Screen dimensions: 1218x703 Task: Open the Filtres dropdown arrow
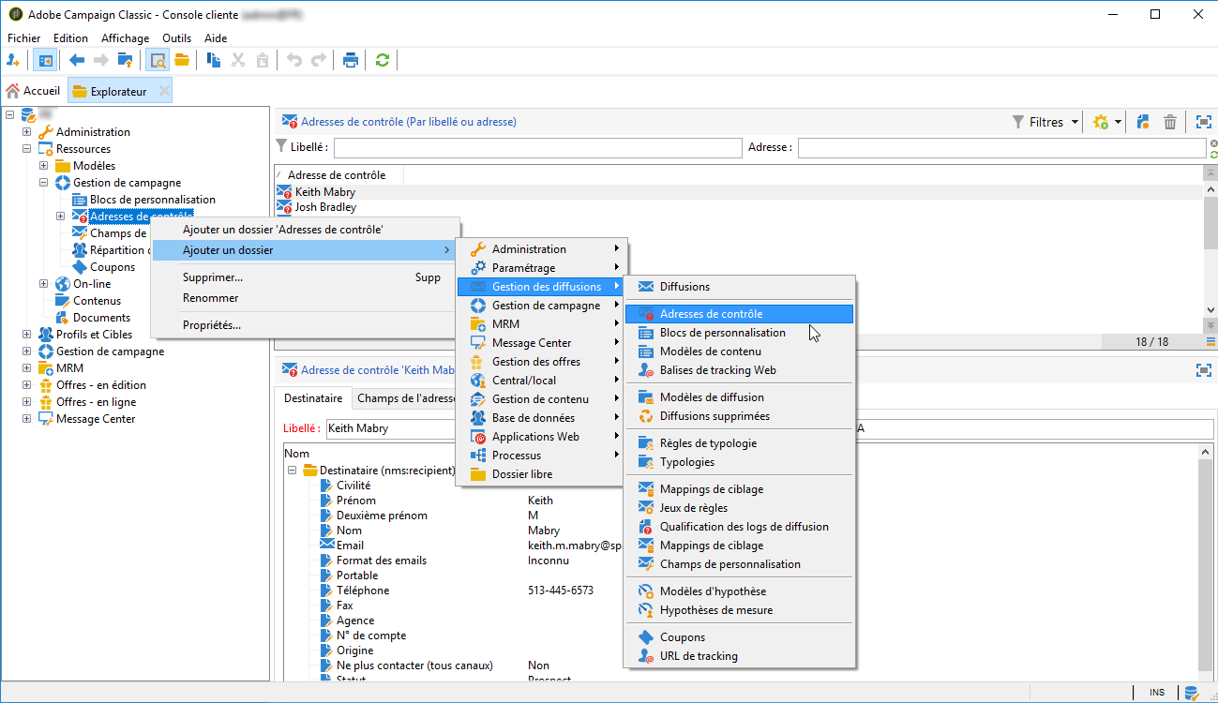point(1075,122)
